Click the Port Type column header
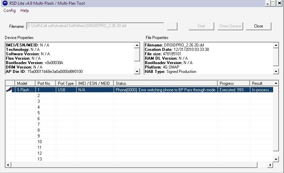 pos(66,83)
